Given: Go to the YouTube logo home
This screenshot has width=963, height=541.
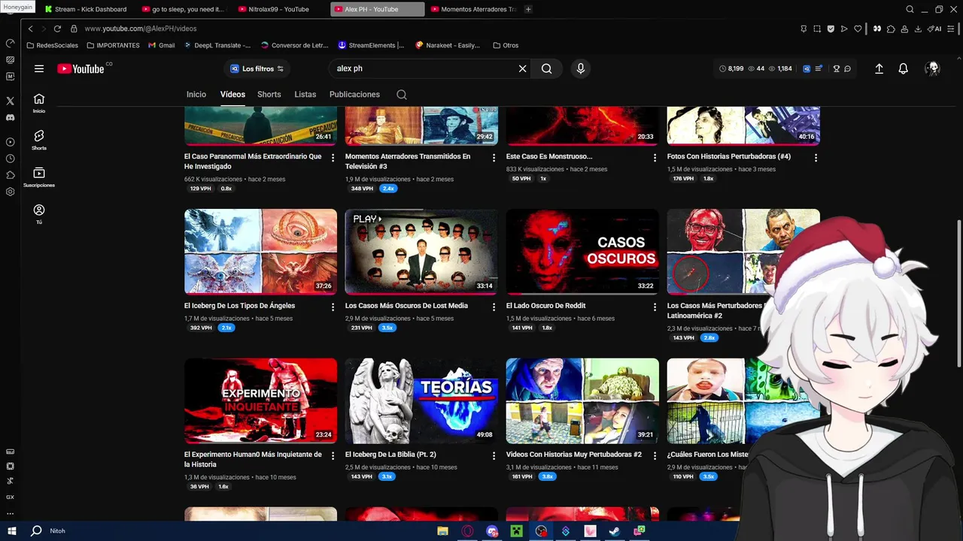Looking at the screenshot, I should click(x=81, y=68).
